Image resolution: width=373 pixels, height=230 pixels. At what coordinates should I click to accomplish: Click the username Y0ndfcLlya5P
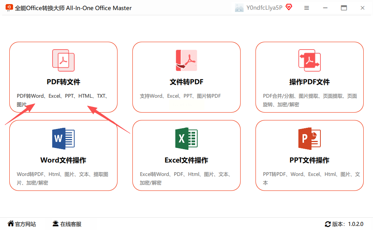point(264,8)
